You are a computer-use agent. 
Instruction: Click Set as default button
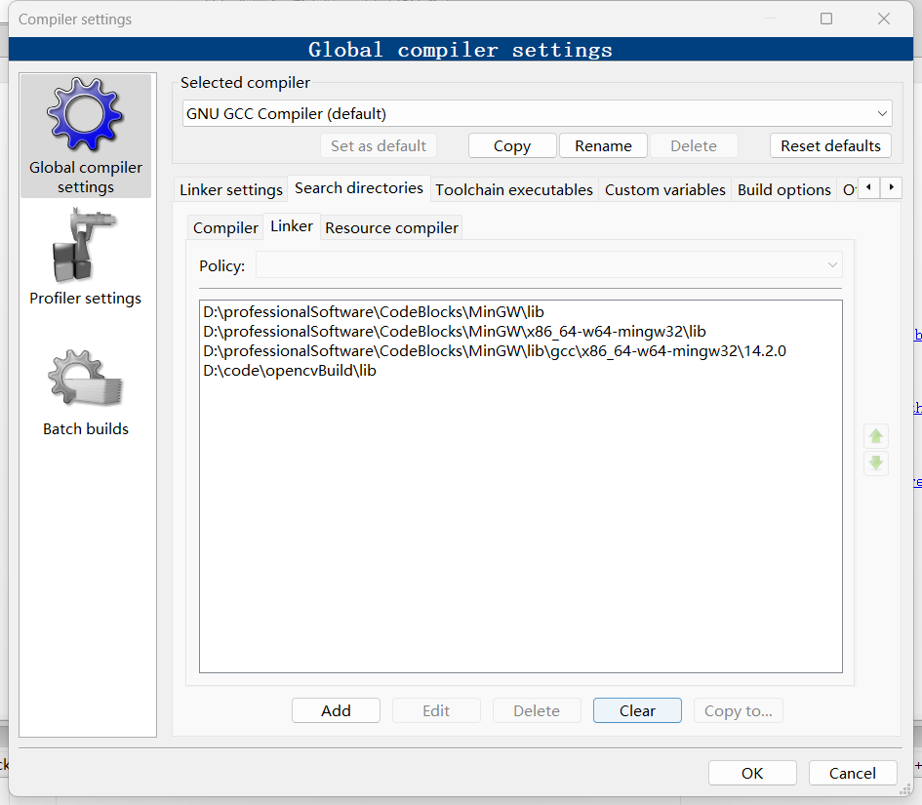click(379, 145)
